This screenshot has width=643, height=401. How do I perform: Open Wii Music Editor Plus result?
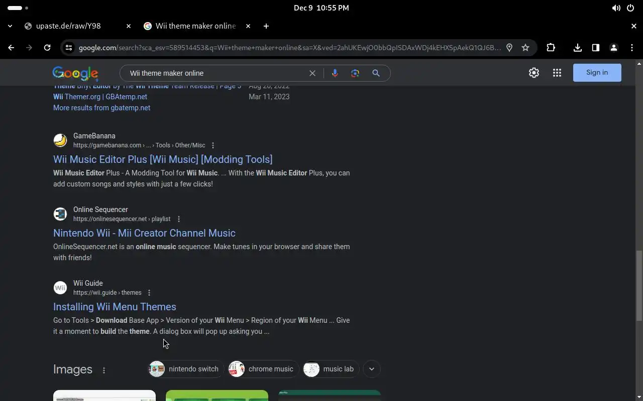tap(163, 159)
